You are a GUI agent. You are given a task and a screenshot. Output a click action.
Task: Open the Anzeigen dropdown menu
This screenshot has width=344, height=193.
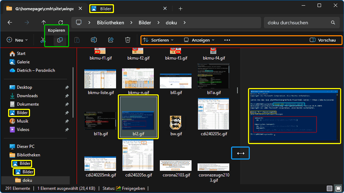point(199,40)
